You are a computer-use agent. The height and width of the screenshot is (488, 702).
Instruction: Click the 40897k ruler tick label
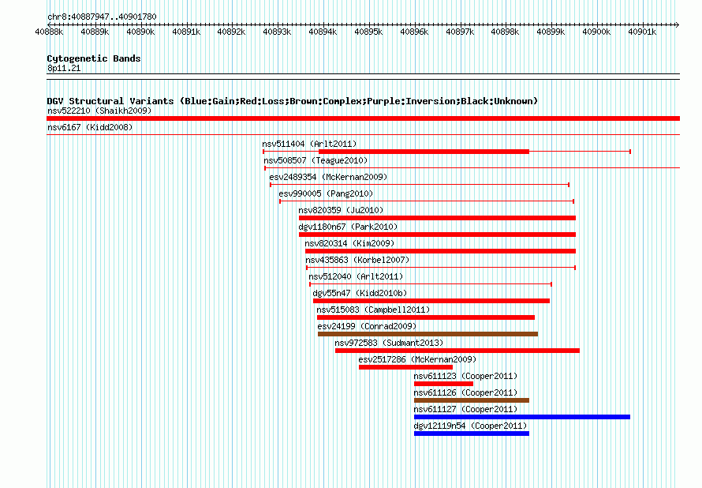460,32
